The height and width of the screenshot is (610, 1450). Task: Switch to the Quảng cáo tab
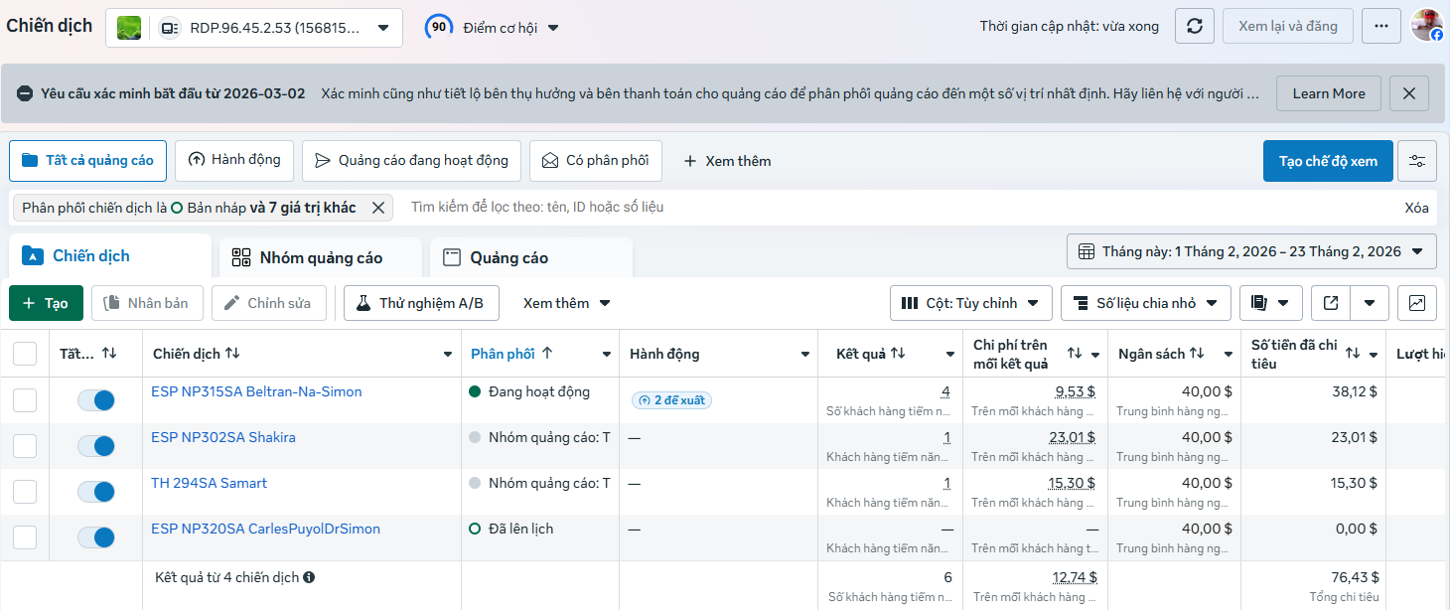coord(507,257)
